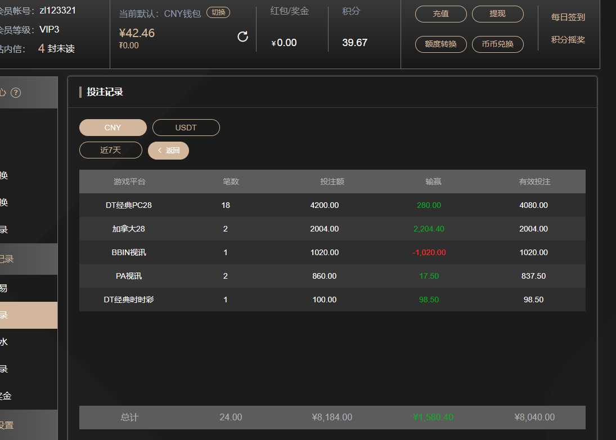Select the highlighted sidebar menu item ending in 录
The image size is (616, 440).
click(29, 315)
